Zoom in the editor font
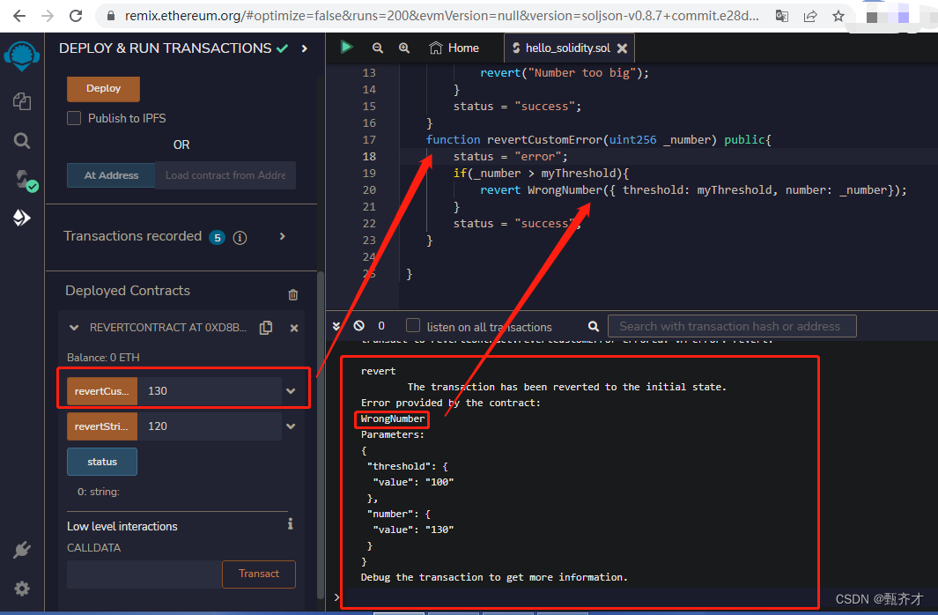 (404, 48)
